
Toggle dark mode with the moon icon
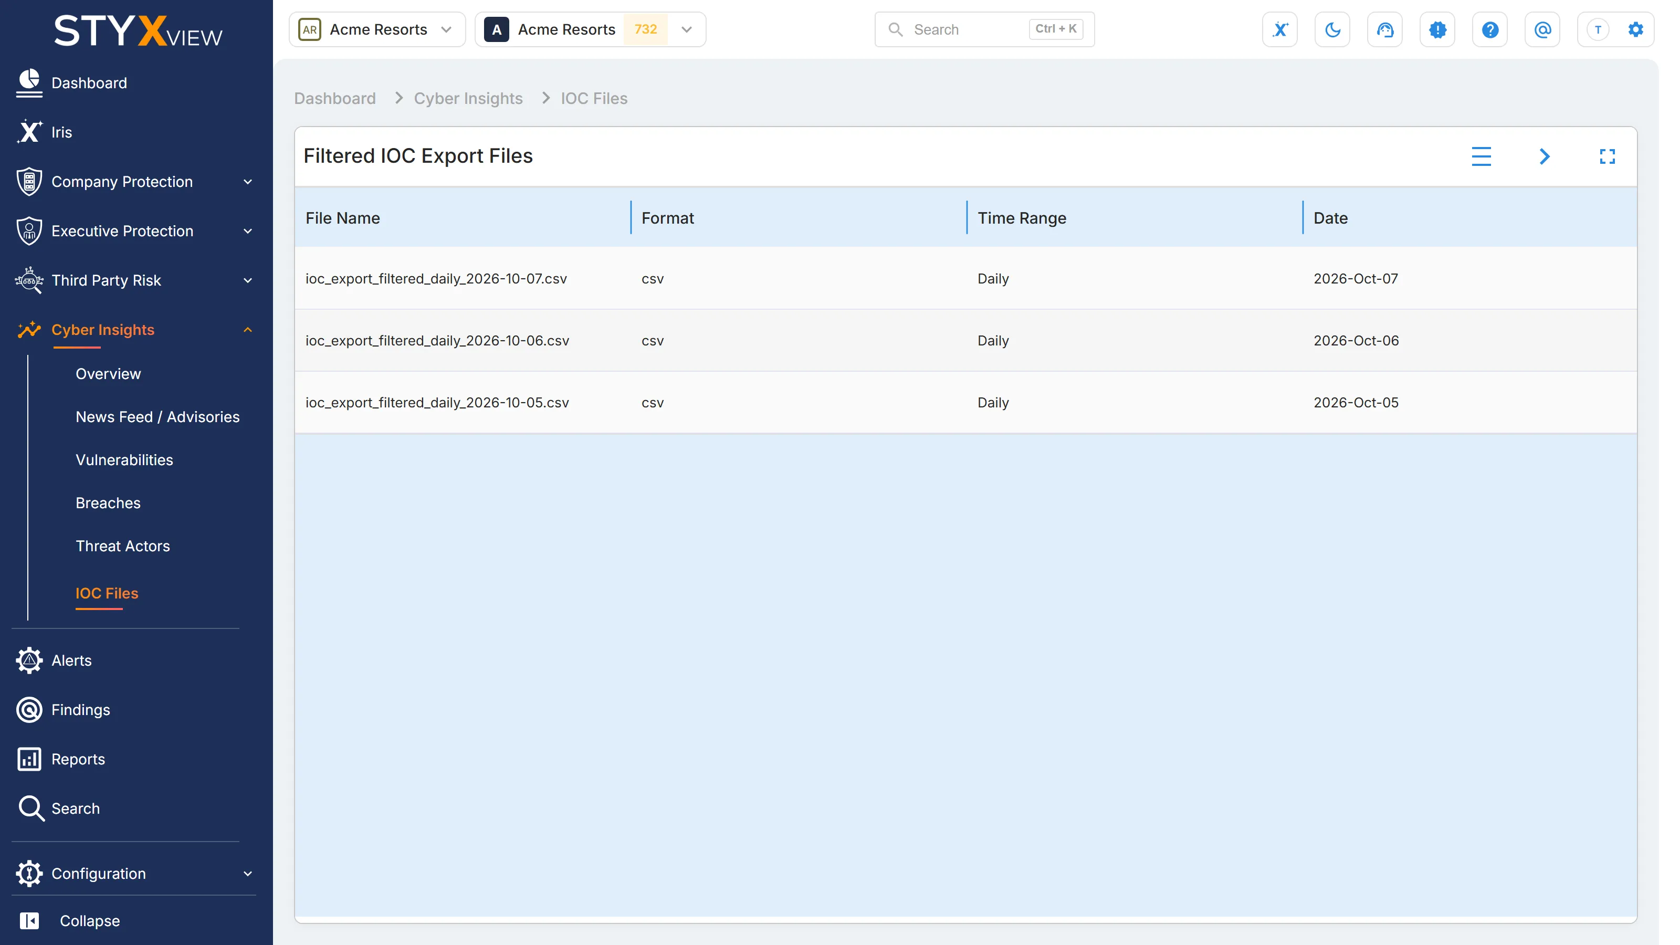pos(1332,29)
